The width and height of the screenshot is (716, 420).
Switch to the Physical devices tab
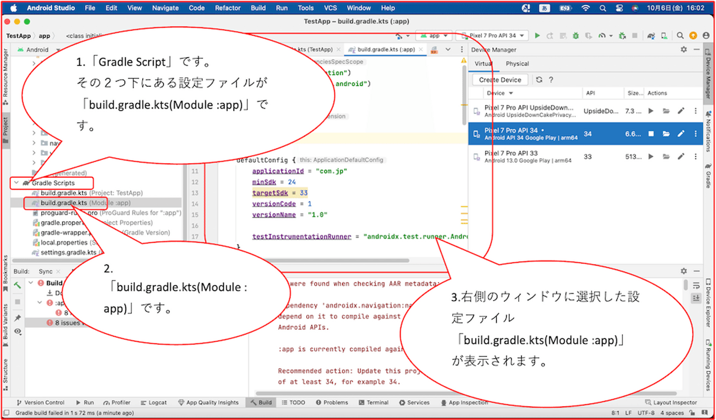click(517, 64)
